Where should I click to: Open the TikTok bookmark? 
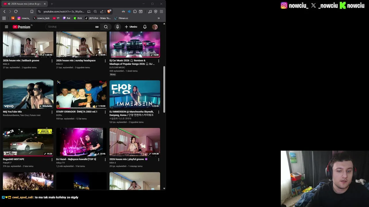pos(98,18)
